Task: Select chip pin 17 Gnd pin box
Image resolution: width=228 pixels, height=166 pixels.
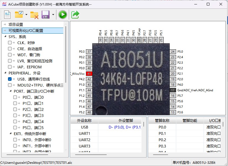Action: [x=173, y=90]
